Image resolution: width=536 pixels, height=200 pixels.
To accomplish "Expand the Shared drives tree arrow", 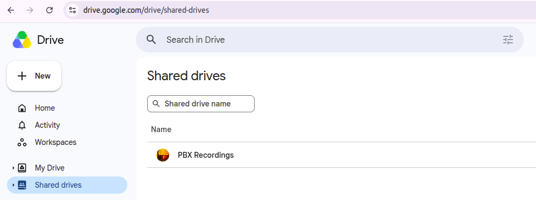I will tap(13, 185).
